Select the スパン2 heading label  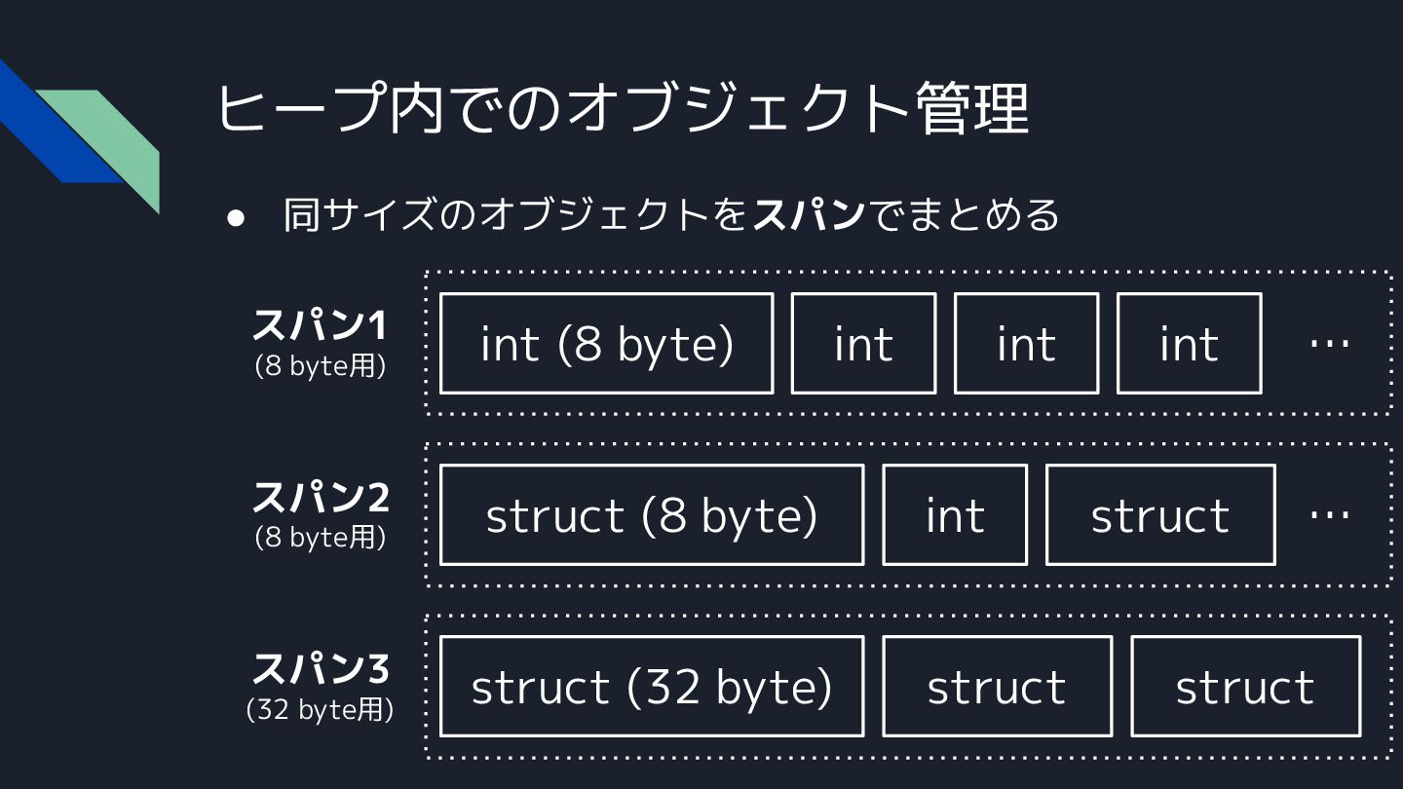pyautogui.click(x=320, y=498)
